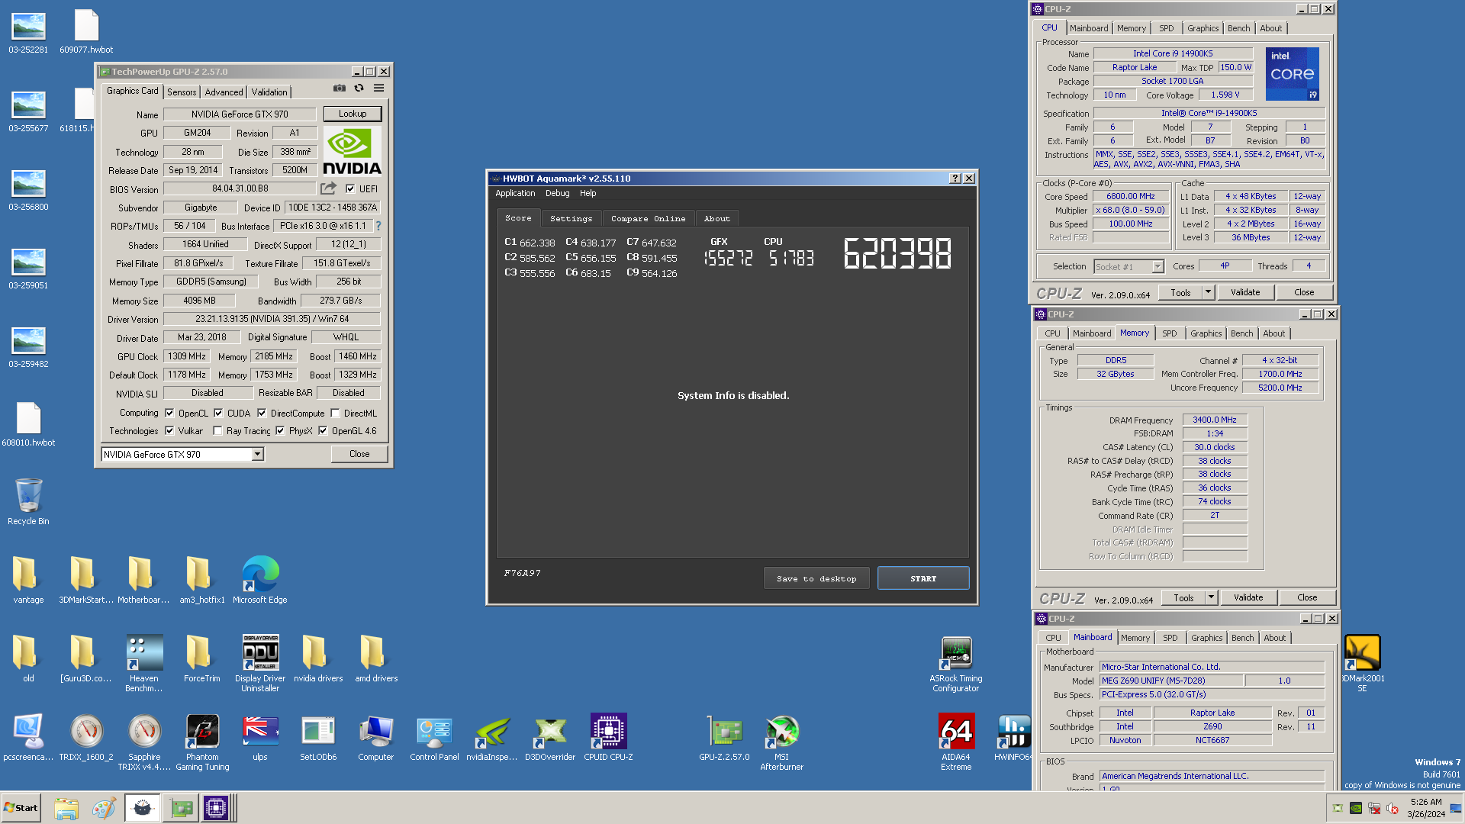
Task: Click the Windows Start button
Action: [x=21, y=808]
